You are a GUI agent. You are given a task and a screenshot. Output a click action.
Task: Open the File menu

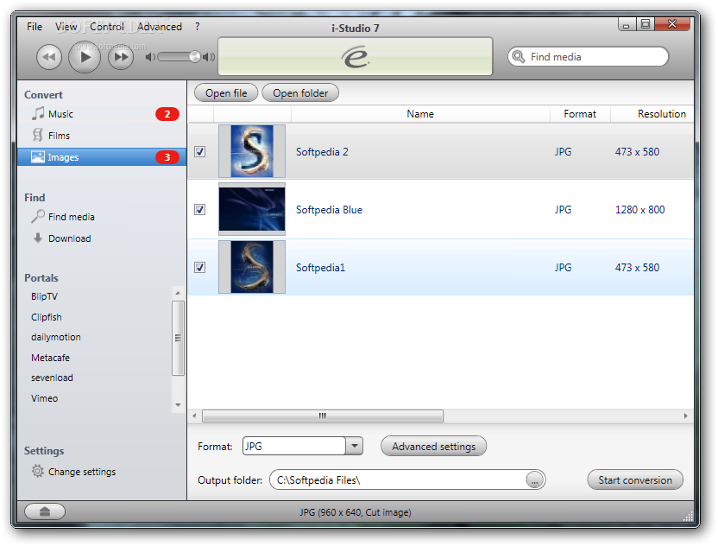[x=35, y=27]
